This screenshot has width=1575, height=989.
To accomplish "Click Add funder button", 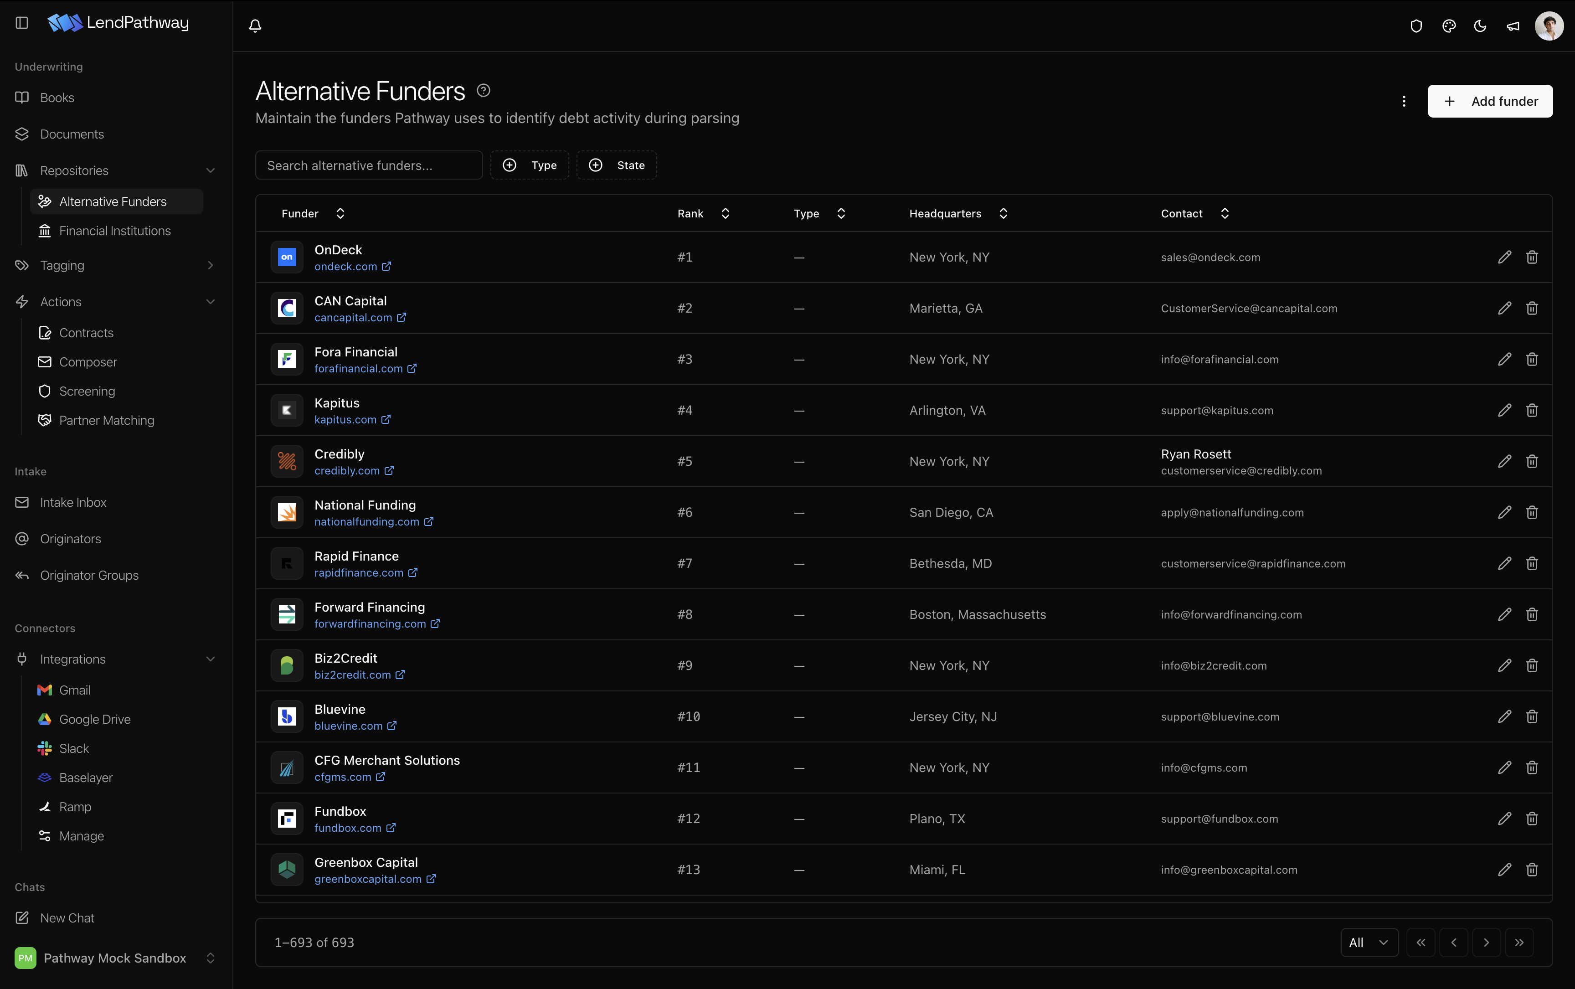I will point(1490,101).
